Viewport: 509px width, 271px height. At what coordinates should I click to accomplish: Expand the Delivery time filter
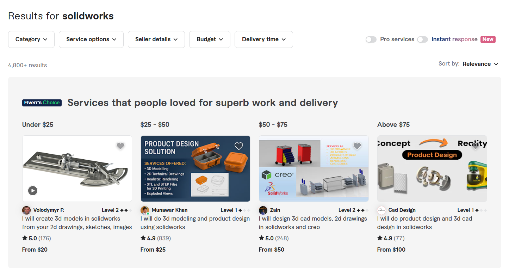click(263, 39)
